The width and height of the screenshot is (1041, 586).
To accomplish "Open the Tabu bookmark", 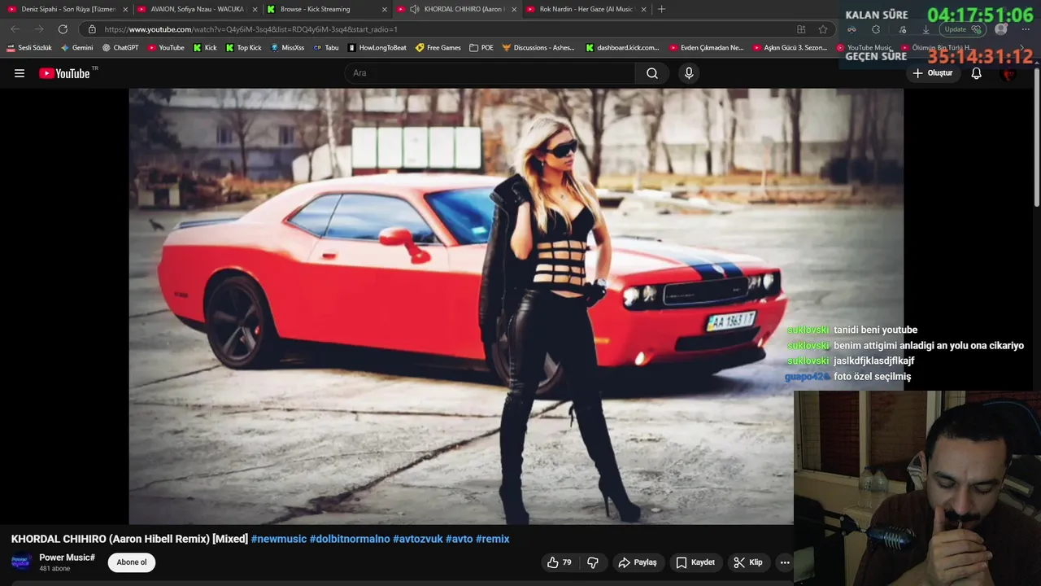I will pyautogui.click(x=326, y=48).
